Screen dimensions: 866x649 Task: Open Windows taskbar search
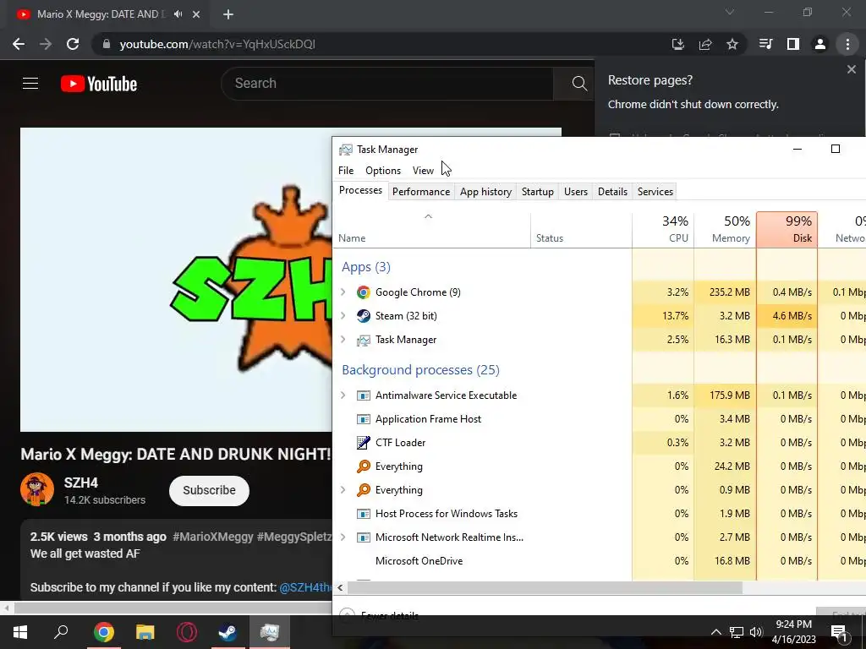[61, 632]
